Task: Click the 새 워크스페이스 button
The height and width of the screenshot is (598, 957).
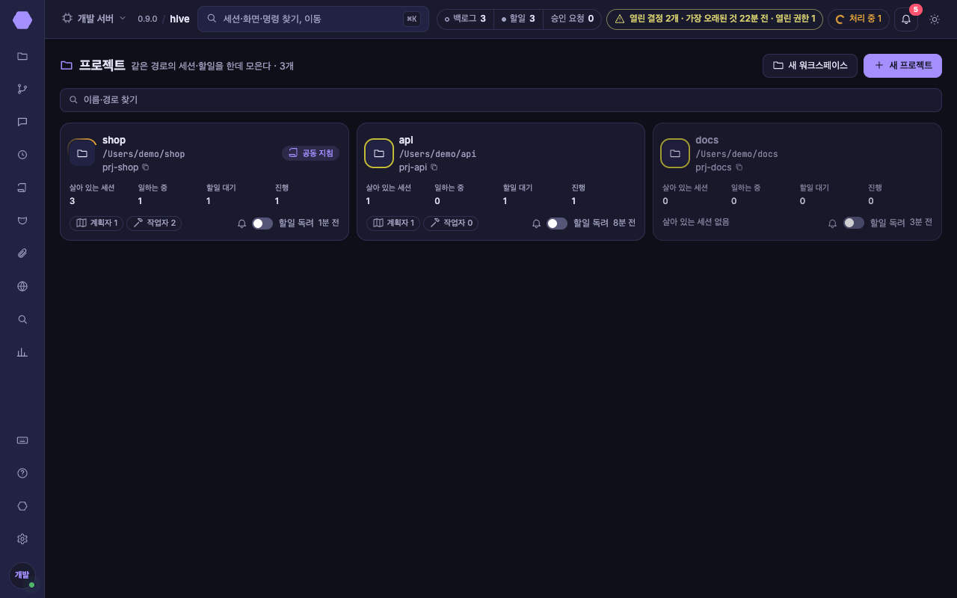Action: 810,66
